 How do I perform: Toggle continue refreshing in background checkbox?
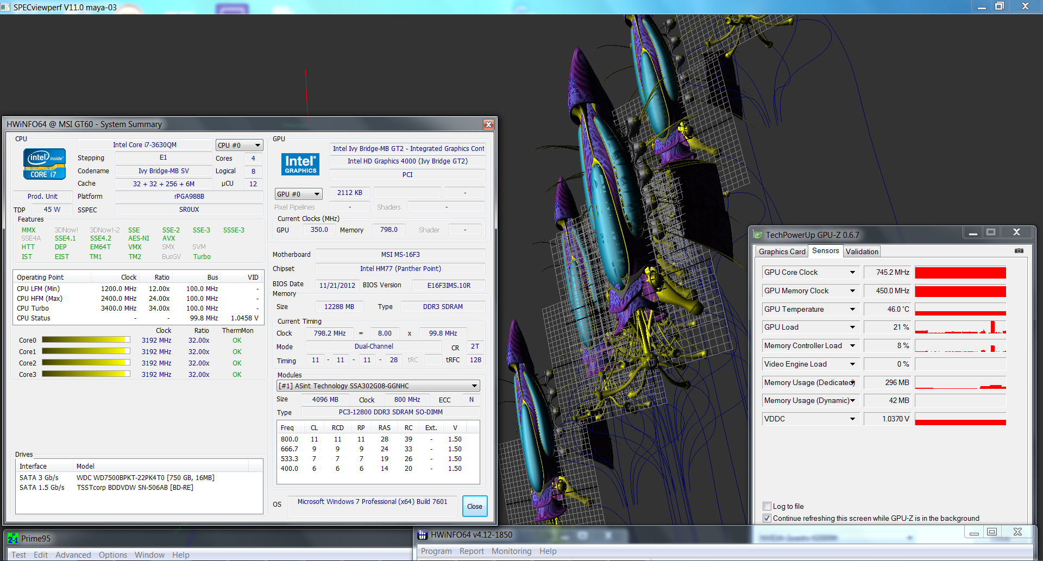click(x=767, y=518)
